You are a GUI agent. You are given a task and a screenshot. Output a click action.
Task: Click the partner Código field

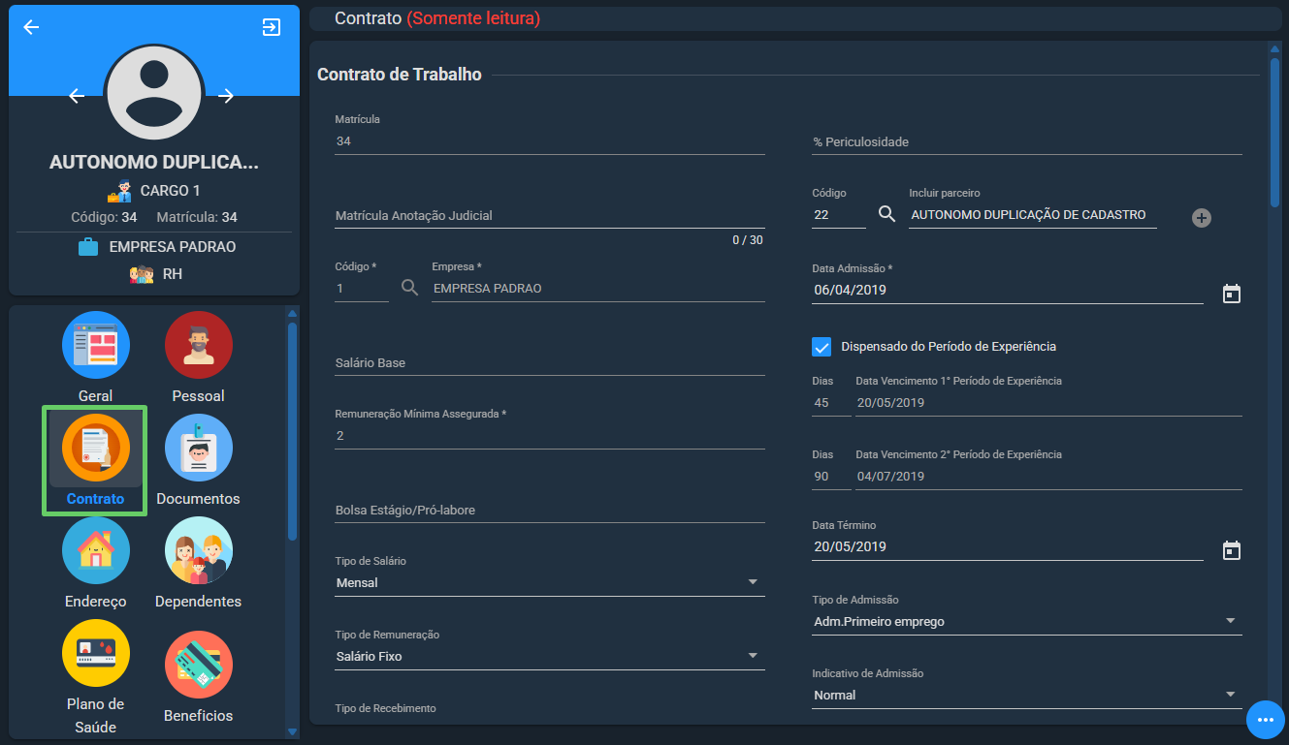point(839,215)
